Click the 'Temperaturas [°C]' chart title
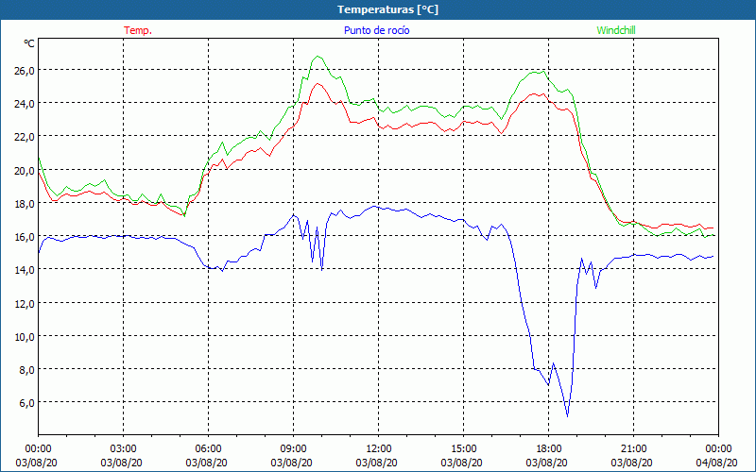Viewport: 756px width, 472px height. pyautogui.click(x=387, y=9)
